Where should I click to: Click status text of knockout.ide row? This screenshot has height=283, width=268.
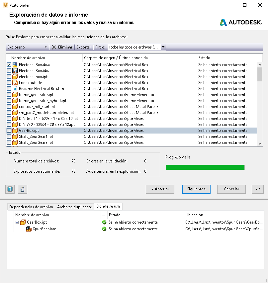click(223, 83)
